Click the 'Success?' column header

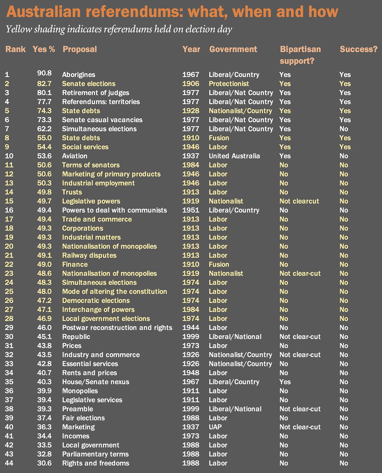coord(359,49)
